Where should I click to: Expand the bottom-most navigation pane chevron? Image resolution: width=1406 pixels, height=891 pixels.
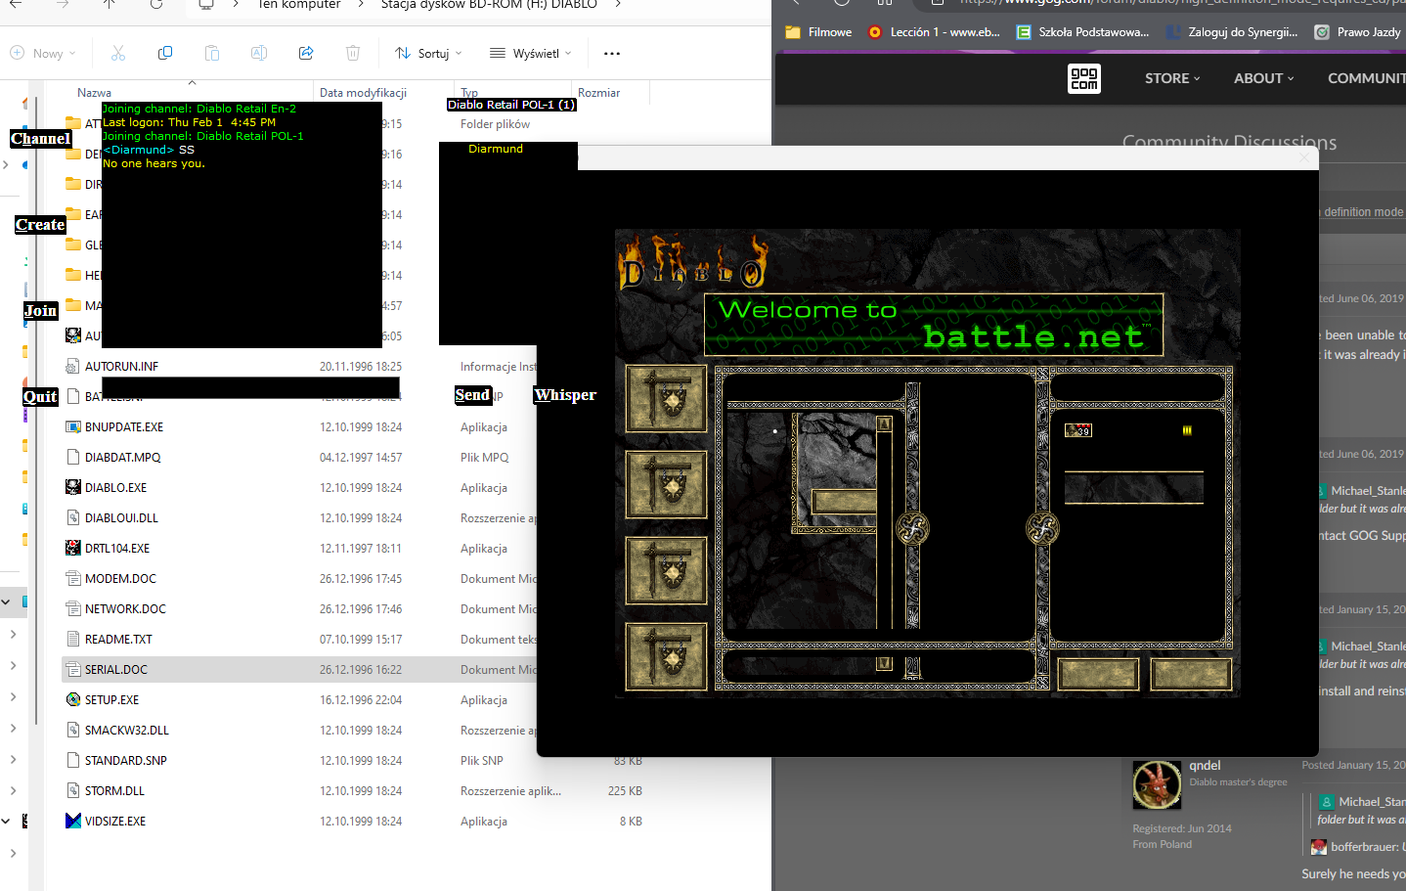(x=12, y=853)
